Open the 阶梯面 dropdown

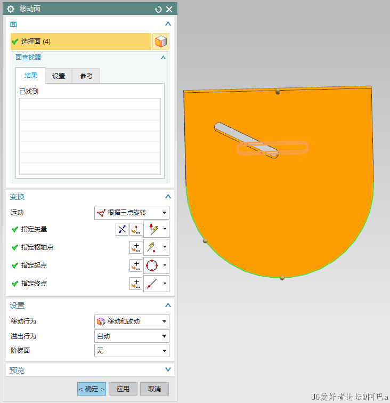click(132, 350)
